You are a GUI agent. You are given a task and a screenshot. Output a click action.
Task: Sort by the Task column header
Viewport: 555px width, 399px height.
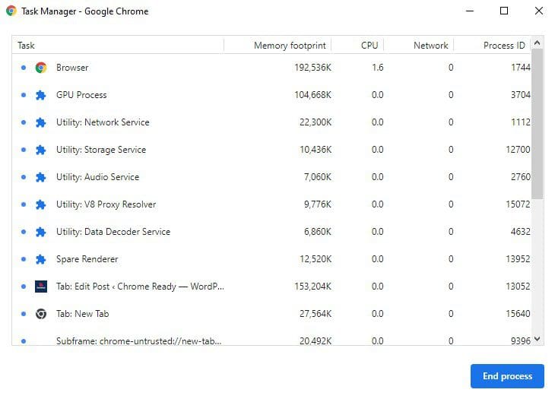[x=118, y=46]
